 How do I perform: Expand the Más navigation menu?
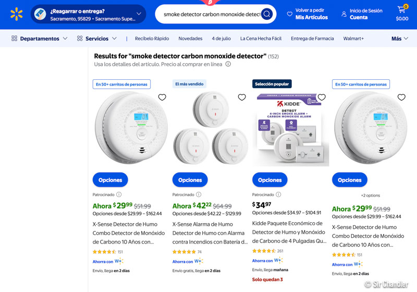pos(400,39)
